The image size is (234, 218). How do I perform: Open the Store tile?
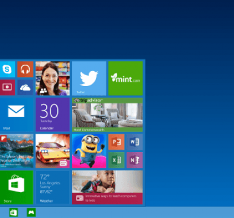(17, 188)
